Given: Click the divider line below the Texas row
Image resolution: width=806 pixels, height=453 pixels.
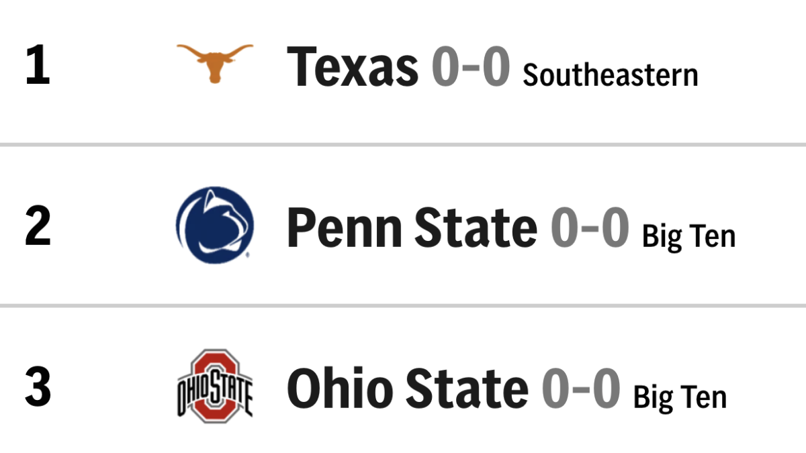Looking at the screenshot, I should 403,144.
